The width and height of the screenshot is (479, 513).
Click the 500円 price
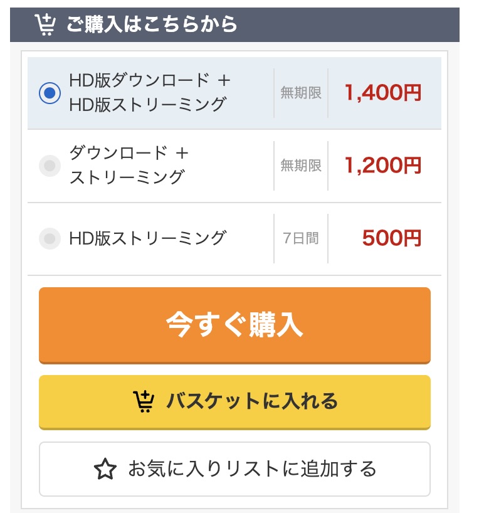pyautogui.click(x=392, y=238)
